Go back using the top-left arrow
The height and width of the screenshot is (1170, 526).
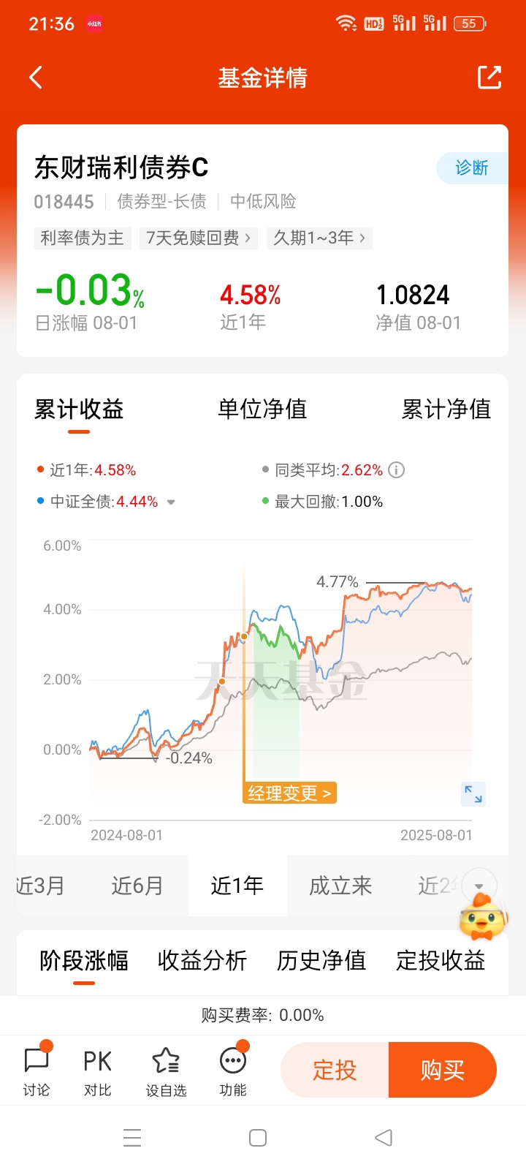tap(36, 78)
